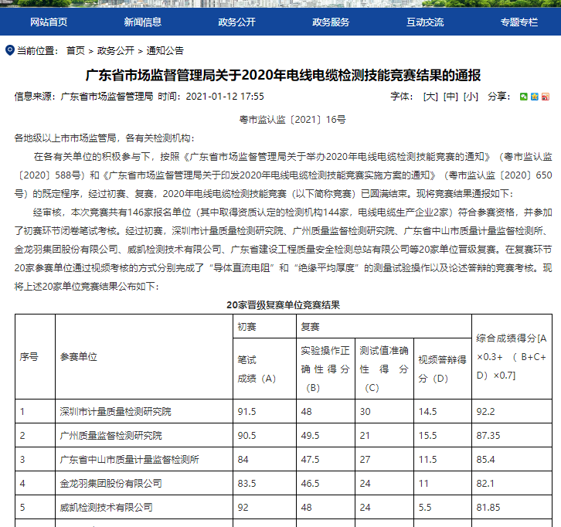
Task: Click the 深圳市计量质量检测研究院 table cell
Action: (x=116, y=411)
